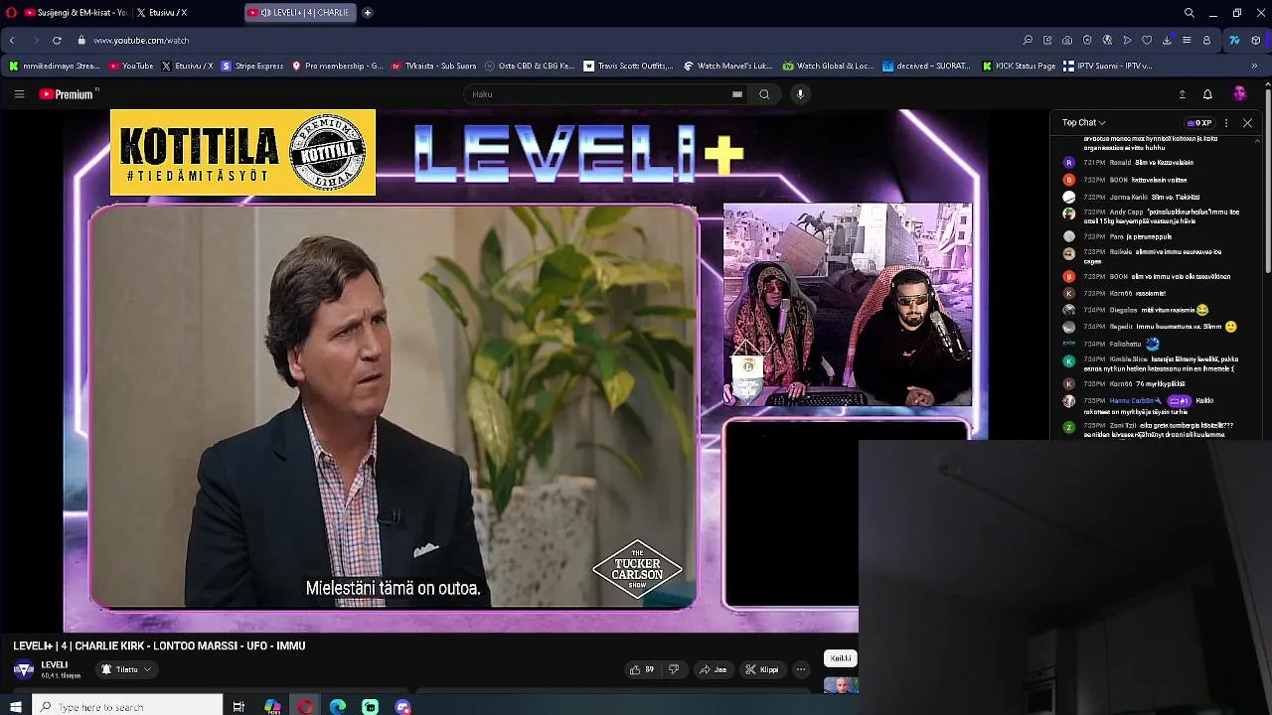Open the IPTV Suomi bookmark
Image resolution: width=1272 pixels, height=715 pixels.
click(x=1107, y=67)
